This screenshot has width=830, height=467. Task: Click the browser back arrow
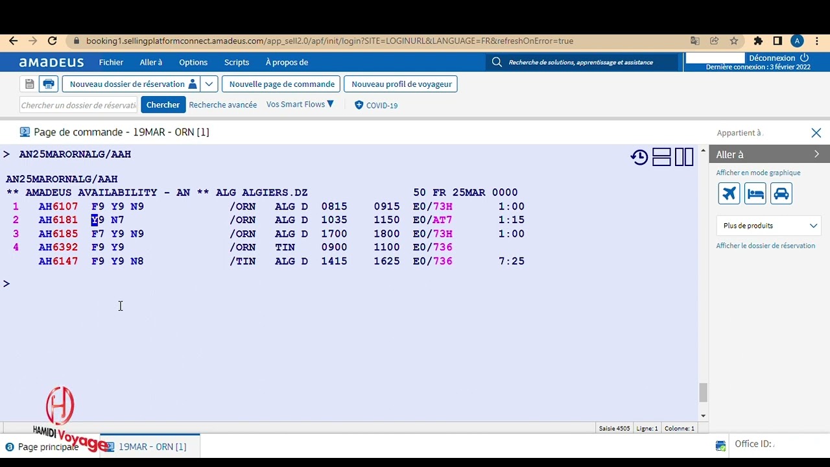[13, 41]
